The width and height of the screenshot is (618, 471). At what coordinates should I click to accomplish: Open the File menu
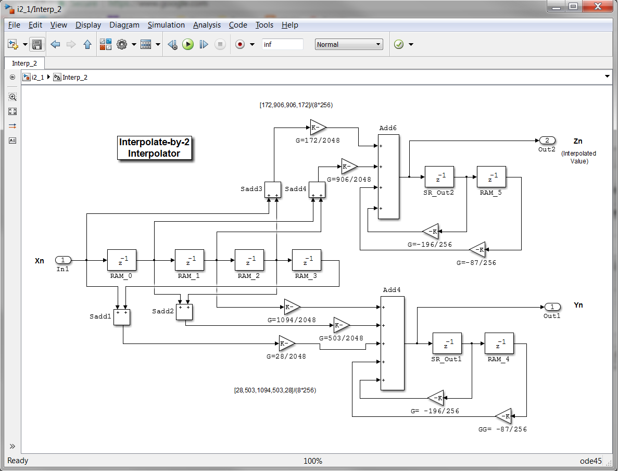click(x=14, y=25)
